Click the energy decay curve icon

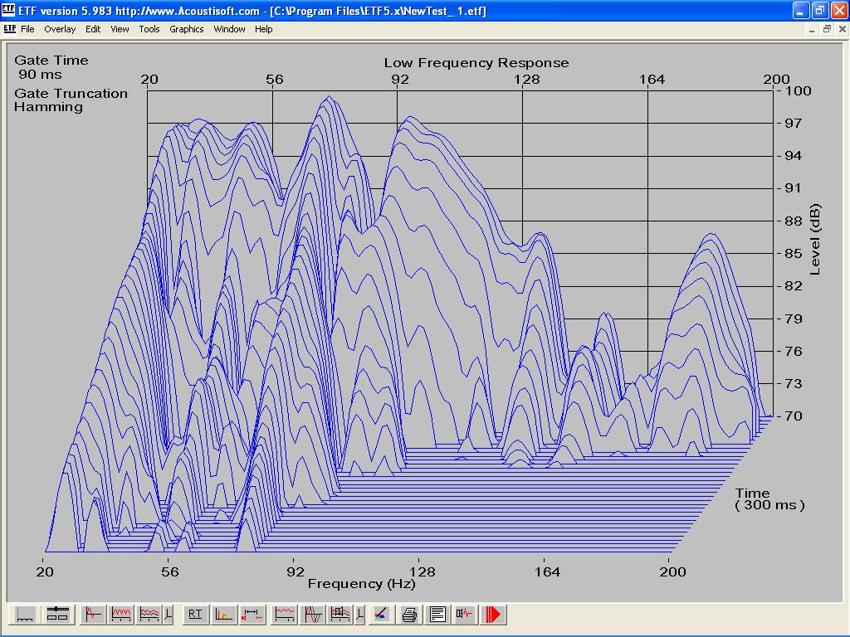coord(223,615)
